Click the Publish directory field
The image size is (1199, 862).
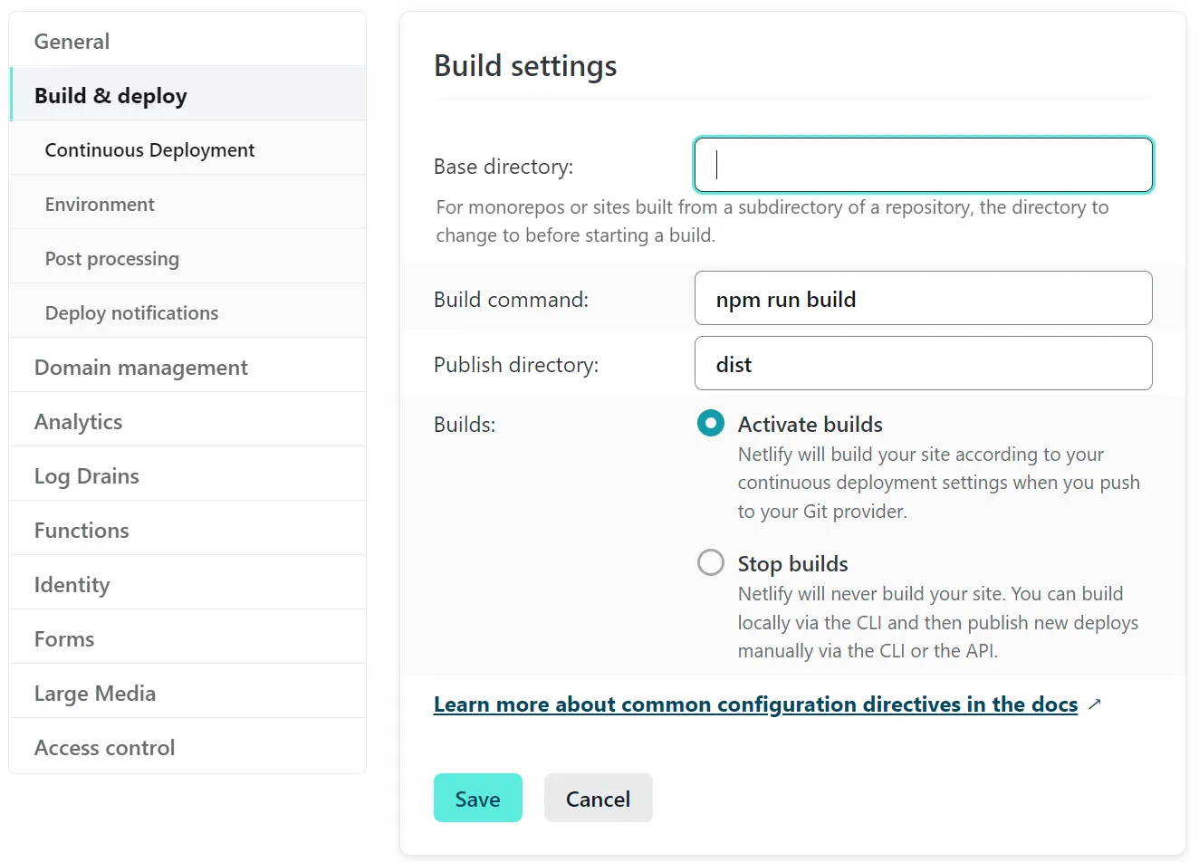[x=923, y=363]
